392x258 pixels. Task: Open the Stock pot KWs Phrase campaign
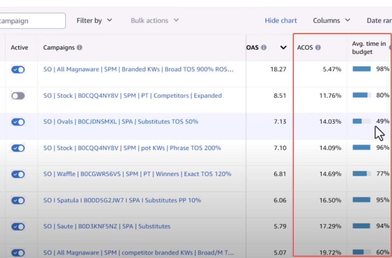(132, 148)
